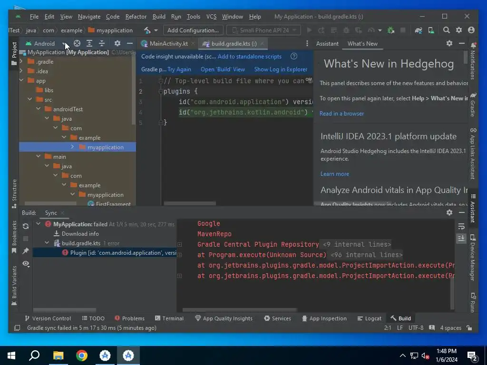
Task: Collapse MyApplication failed build node
Action: [x=38, y=224]
